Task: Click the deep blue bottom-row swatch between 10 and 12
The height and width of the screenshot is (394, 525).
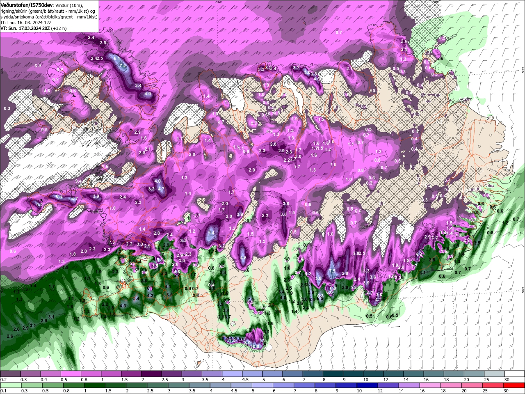Action: click(366, 385)
